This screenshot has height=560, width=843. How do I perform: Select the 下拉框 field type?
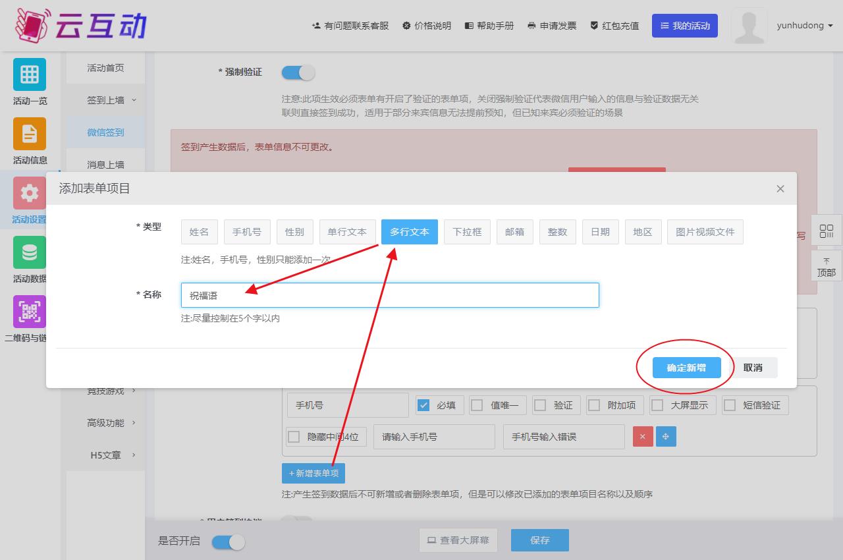[467, 232]
